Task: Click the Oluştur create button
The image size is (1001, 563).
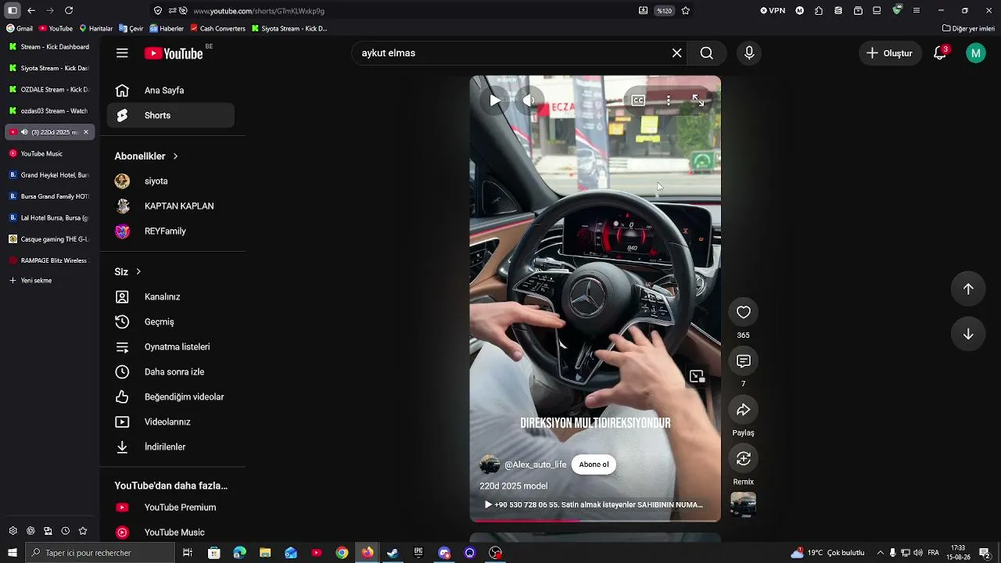Action: (890, 53)
